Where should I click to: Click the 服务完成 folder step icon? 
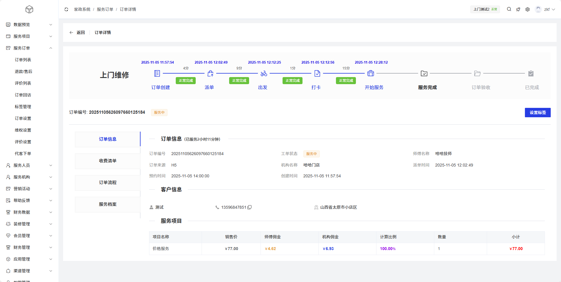pos(424,73)
